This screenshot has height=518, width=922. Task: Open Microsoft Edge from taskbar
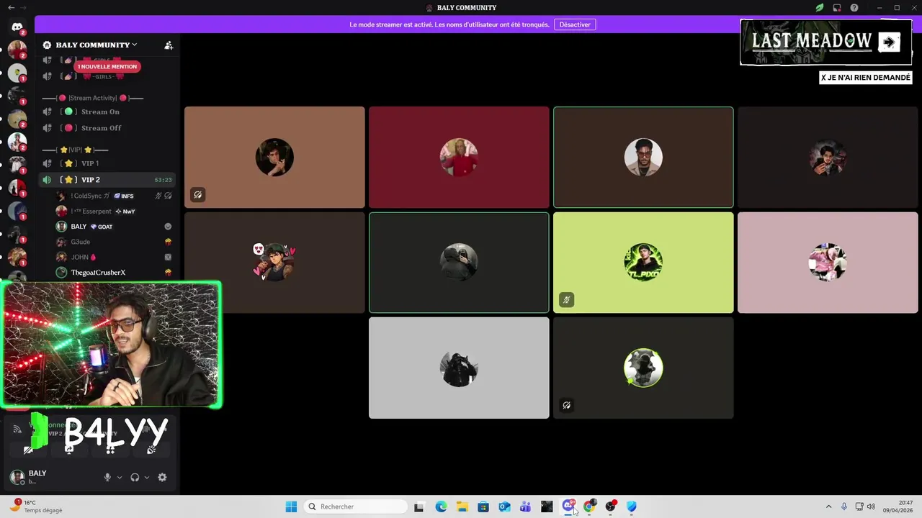[x=441, y=506]
